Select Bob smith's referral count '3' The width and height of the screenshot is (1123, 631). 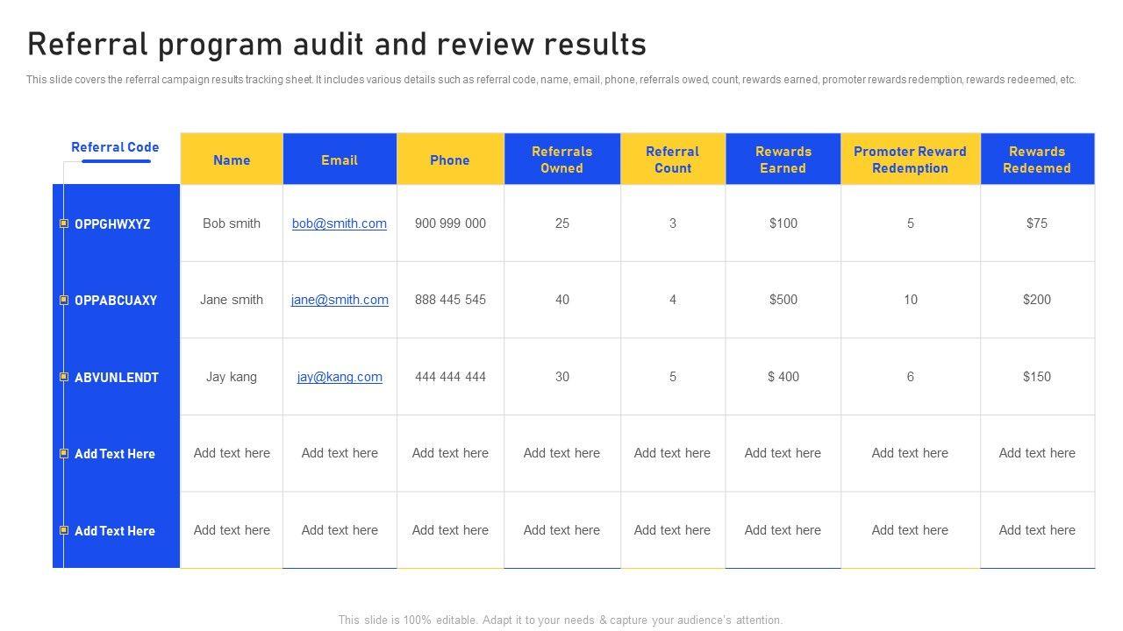[x=673, y=223]
